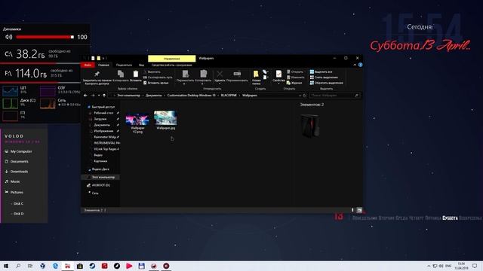Click My Computer in the VOLOD widget
Screen dimensions: 483x271
[x=21, y=151]
